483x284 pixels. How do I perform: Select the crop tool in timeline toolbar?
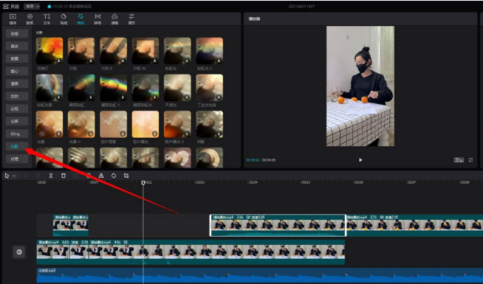(x=126, y=176)
